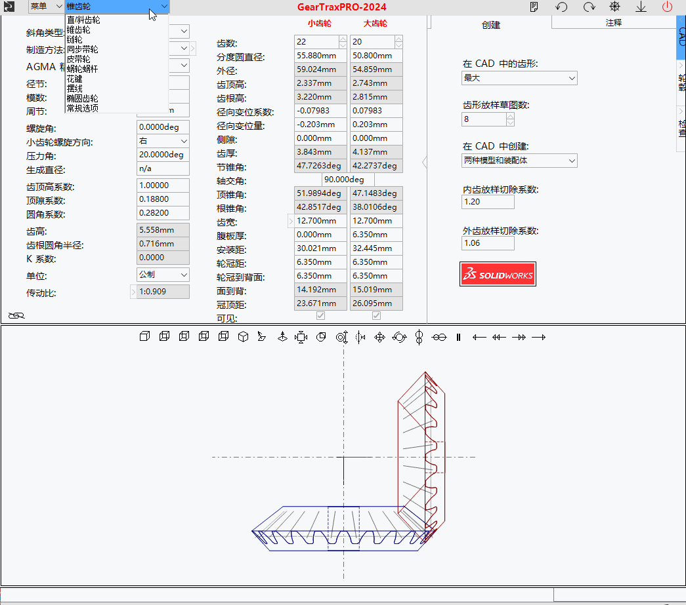This screenshot has width=686, height=605.
Task: Select 链轮 from the gear list
Action: point(74,40)
